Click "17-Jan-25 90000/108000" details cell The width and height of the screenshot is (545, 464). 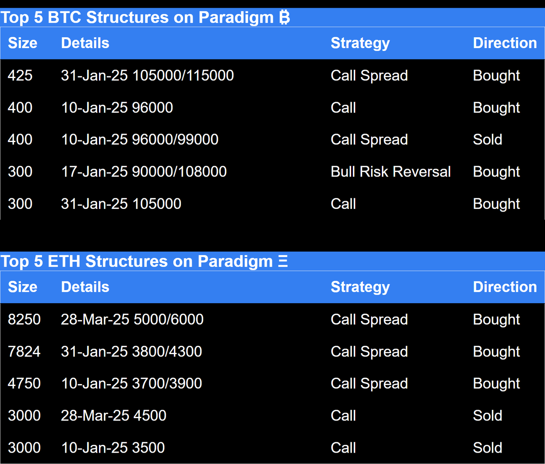tap(144, 172)
